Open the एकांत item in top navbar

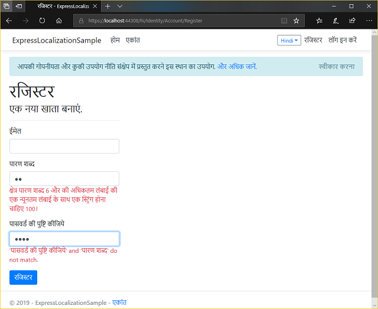pyautogui.click(x=133, y=40)
